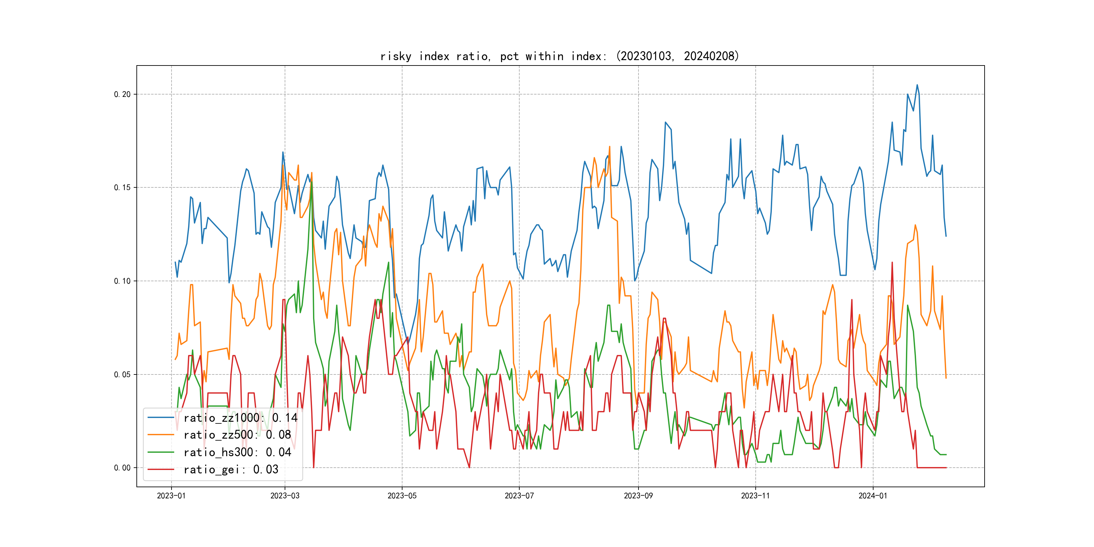The width and height of the screenshot is (1094, 547).
Task: Click the 2023-03 x-axis tick label
Action: 285,496
